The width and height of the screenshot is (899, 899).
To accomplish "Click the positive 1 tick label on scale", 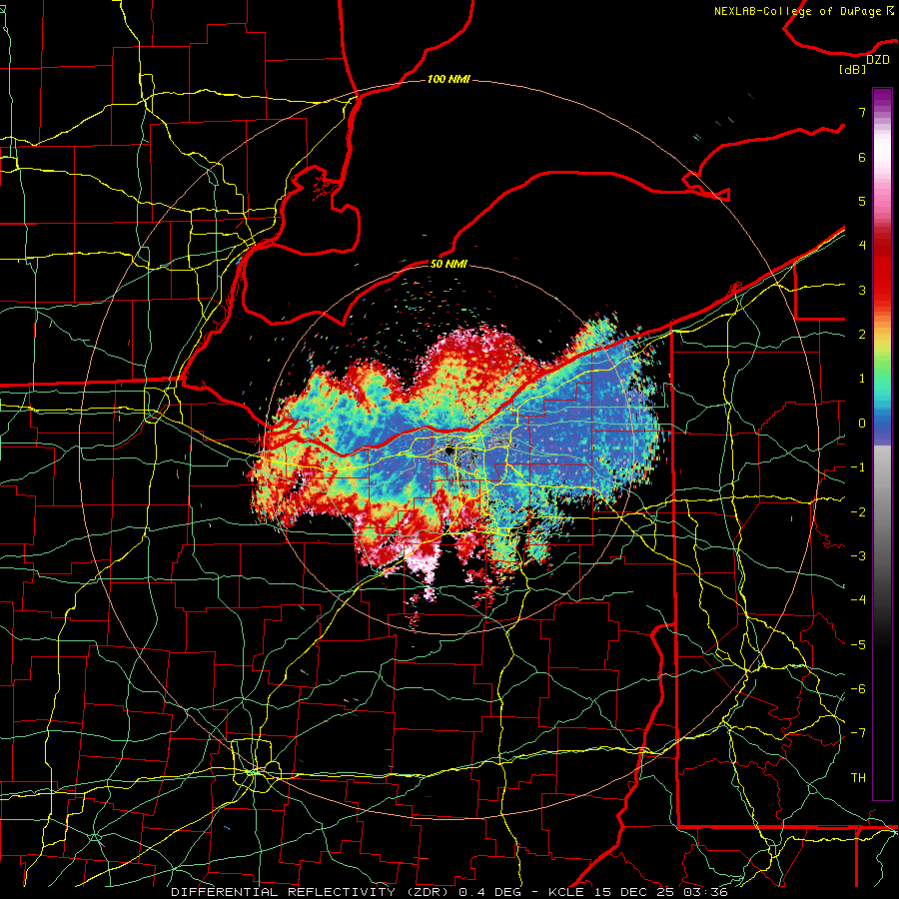I will pyautogui.click(x=862, y=379).
